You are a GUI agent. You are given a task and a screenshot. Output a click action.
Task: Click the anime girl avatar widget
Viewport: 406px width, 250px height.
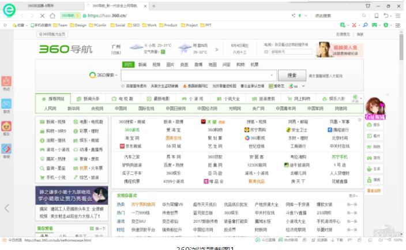click(x=375, y=109)
